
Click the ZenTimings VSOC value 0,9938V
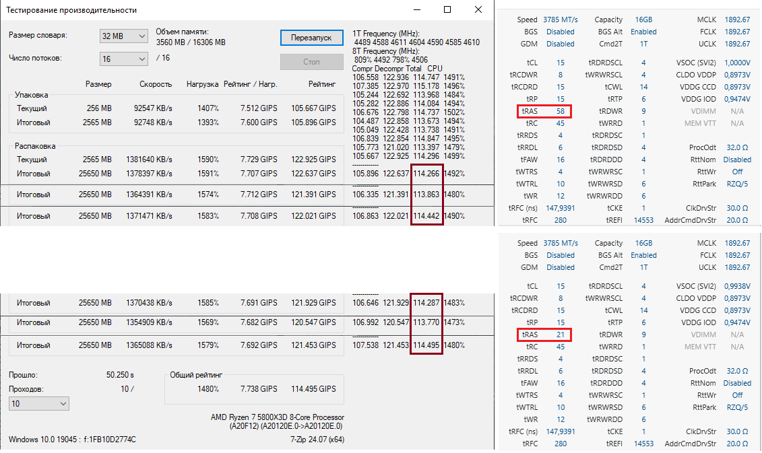tap(737, 286)
